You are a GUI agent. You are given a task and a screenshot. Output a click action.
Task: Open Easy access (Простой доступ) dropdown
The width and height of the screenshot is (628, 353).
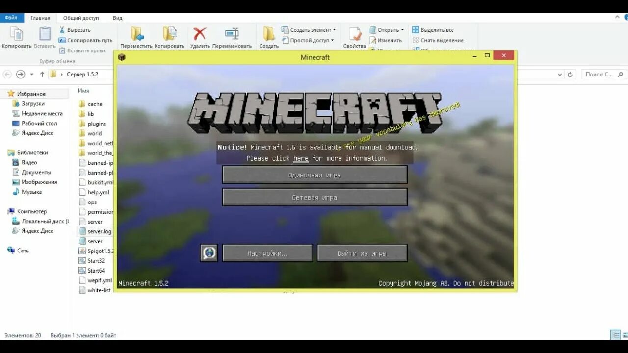(x=308, y=40)
